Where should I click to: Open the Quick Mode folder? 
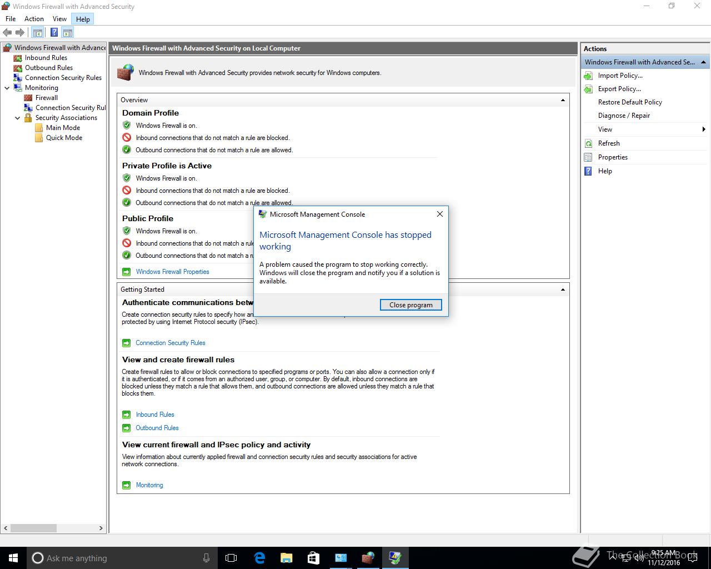pyautogui.click(x=64, y=138)
